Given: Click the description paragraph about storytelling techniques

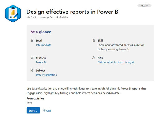Looking at the screenshot, I should pyautogui.click(x=86, y=91).
